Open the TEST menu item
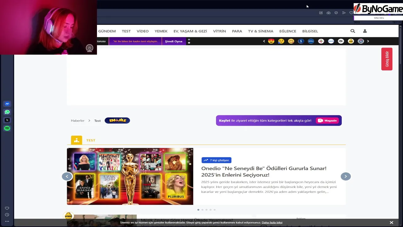Screen dimensions: 403x227 [x=126, y=31]
